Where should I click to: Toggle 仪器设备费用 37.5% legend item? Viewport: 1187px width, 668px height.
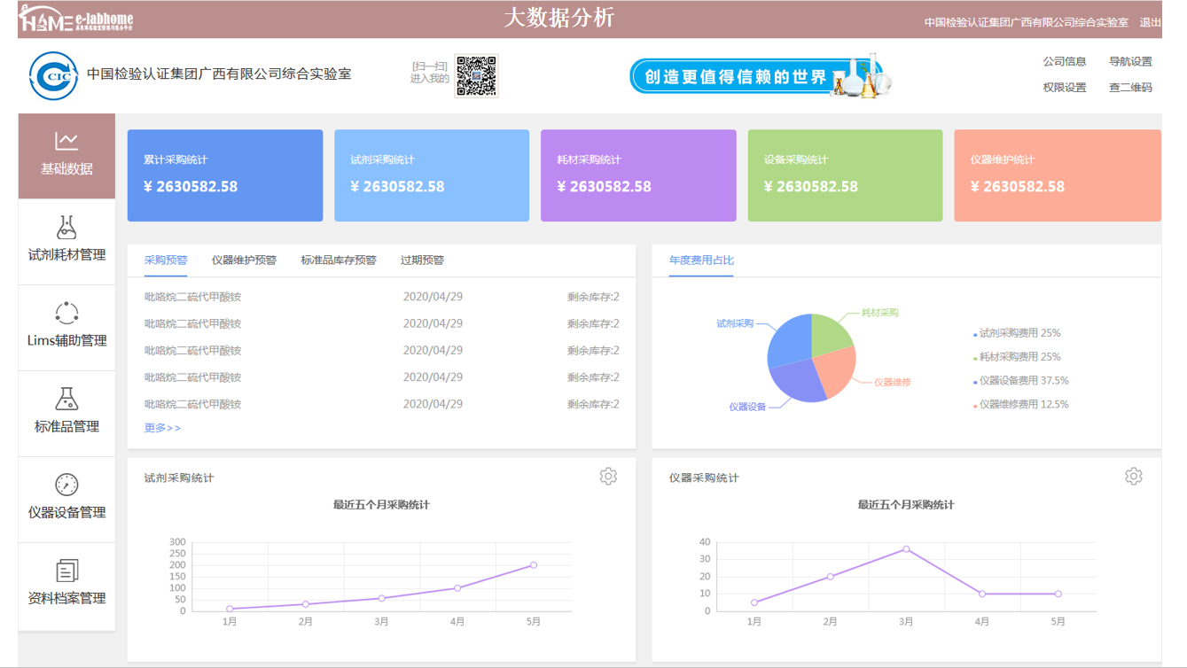(1023, 381)
